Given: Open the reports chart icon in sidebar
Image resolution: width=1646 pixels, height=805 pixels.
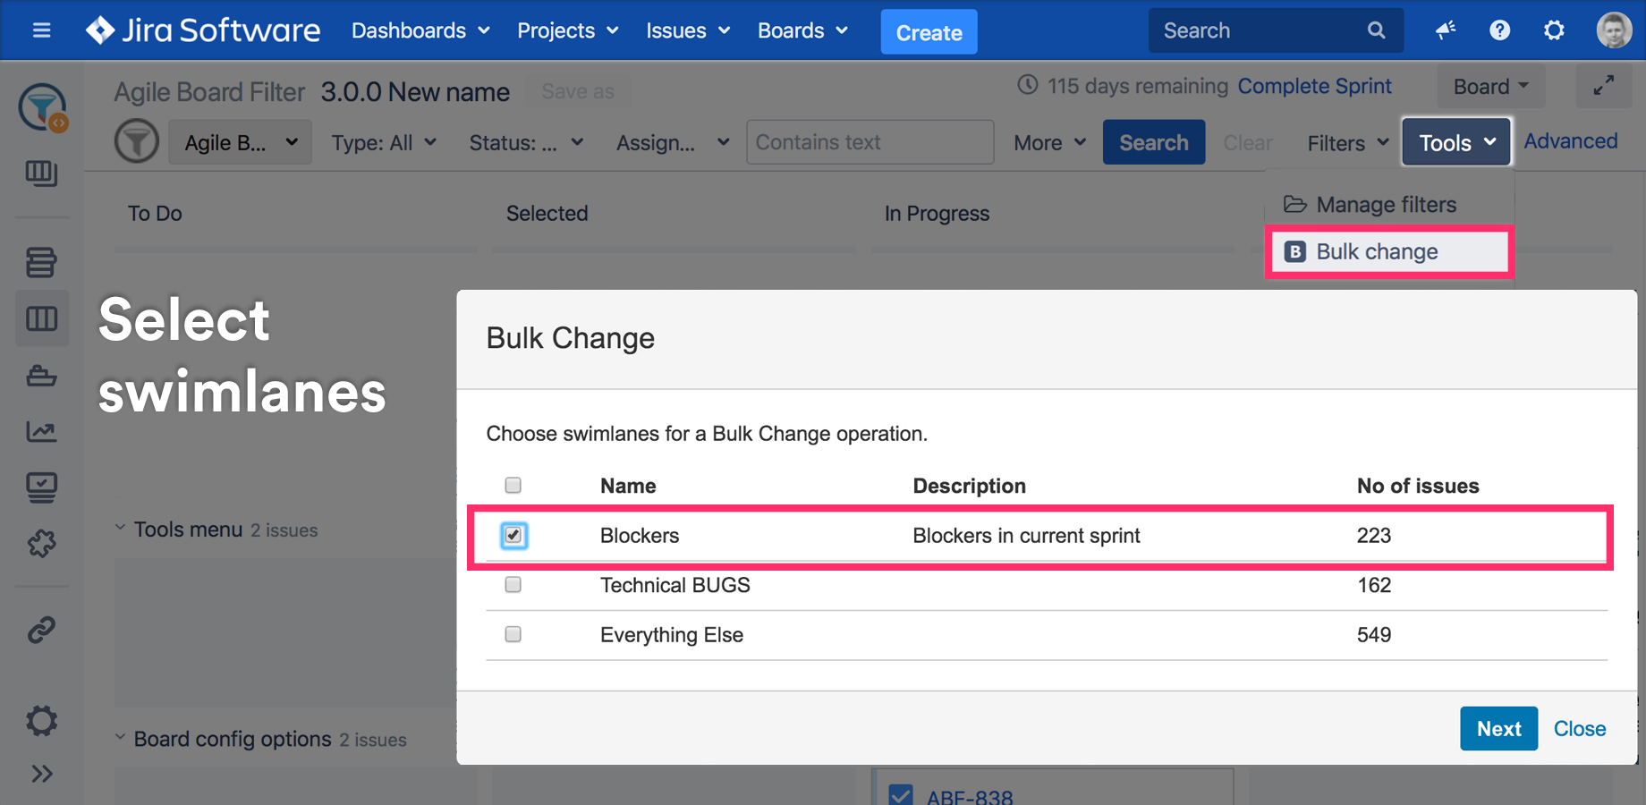Looking at the screenshot, I should [x=41, y=432].
